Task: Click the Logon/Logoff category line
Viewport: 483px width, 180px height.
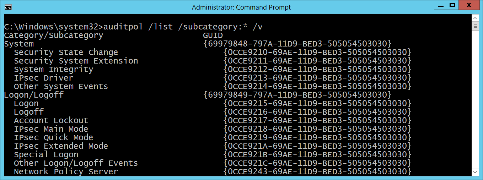Action: tap(34, 95)
